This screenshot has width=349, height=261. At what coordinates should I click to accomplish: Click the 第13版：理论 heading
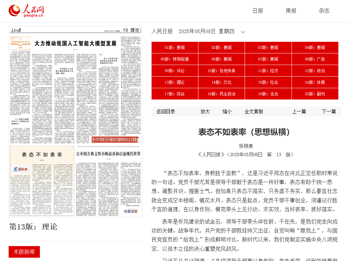coord(33,227)
